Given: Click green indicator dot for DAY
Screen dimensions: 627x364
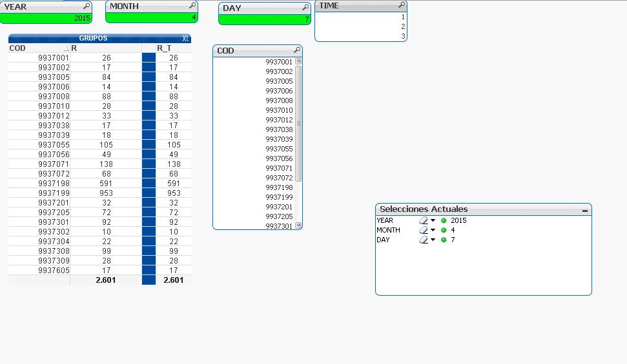Looking at the screenshot, I should tap(444, 240).
